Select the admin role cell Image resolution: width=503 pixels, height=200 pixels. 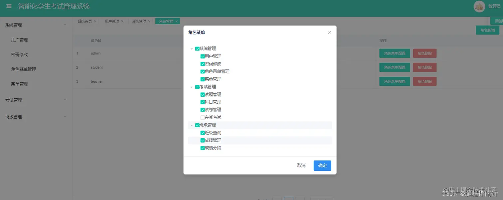point(95,53)
